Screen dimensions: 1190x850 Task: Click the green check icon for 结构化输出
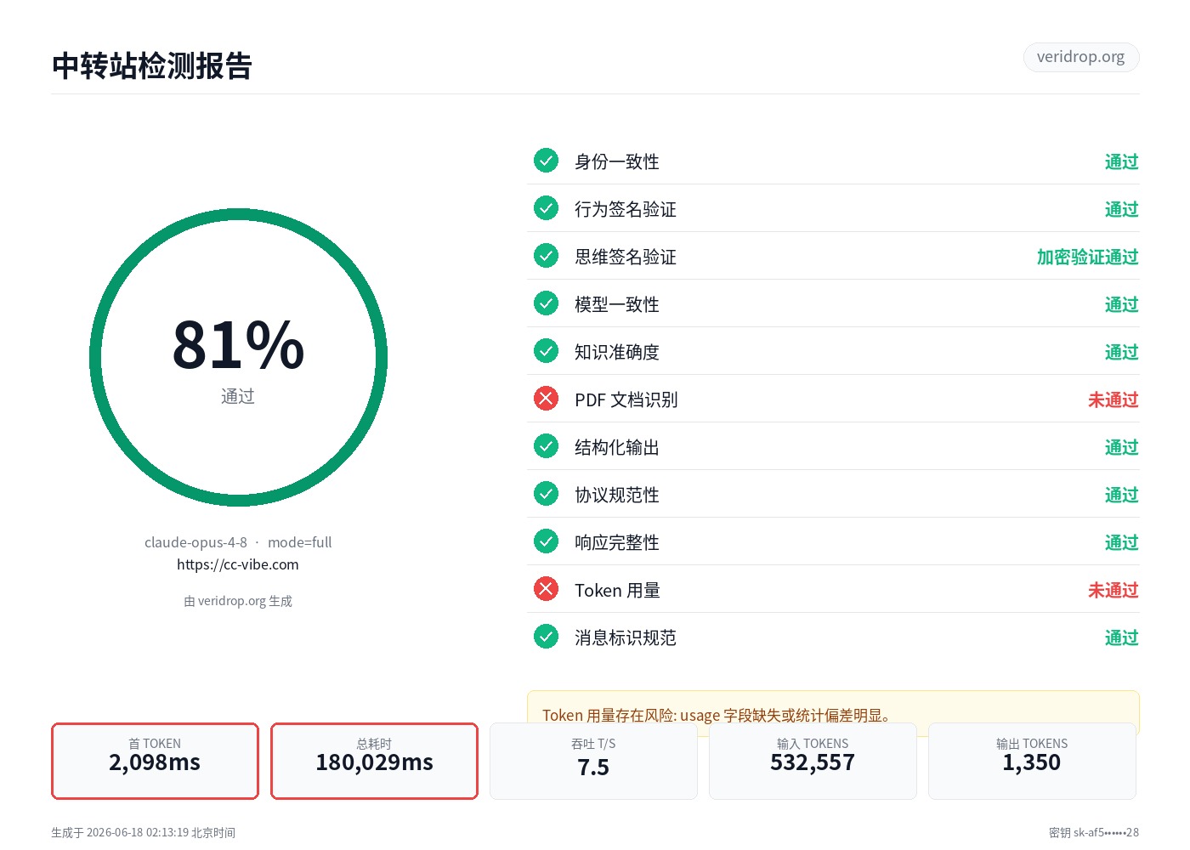tap(546, 446)
